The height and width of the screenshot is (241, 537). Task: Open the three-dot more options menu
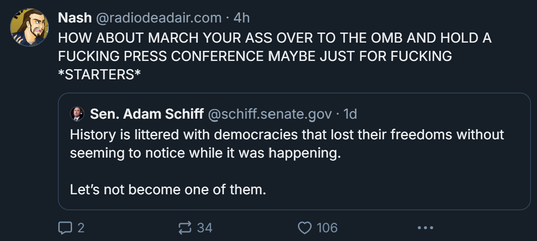(x=425, y=228)
